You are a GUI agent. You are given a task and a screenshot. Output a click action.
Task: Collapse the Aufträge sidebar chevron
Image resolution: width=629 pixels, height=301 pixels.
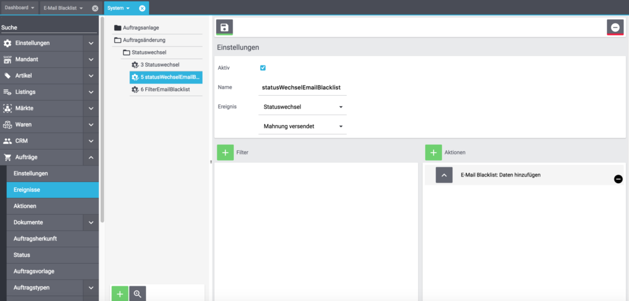(x=91, y=158)
